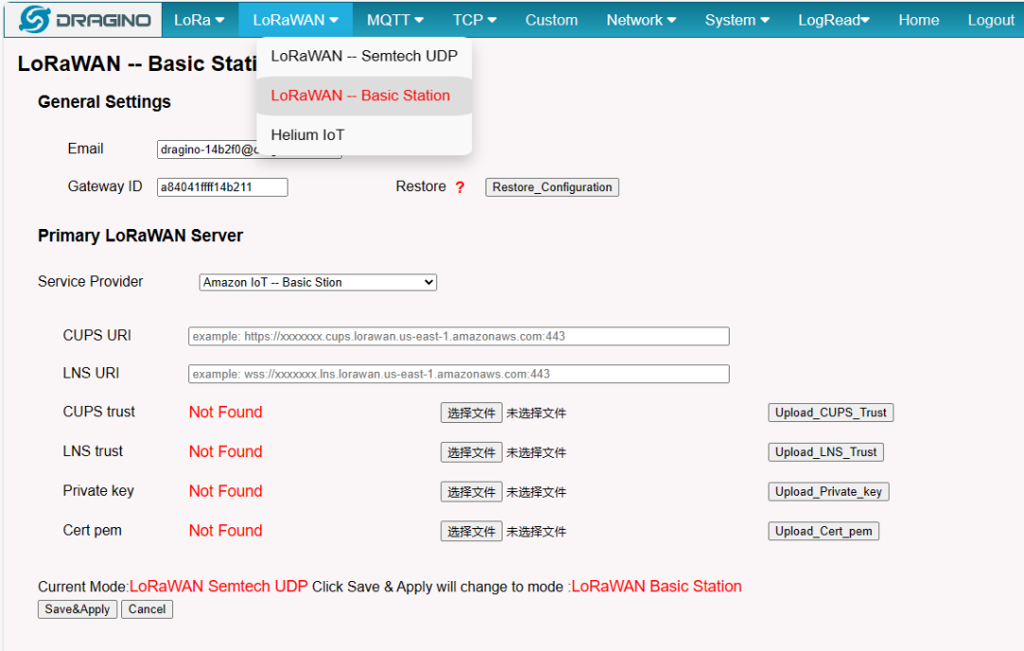
Task: Click the General Settings heading
Action: pyautogui.click(x=104, y=102)
